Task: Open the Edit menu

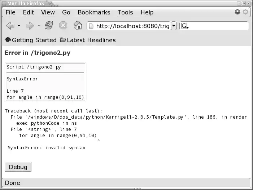Action: tap(29, 12)
